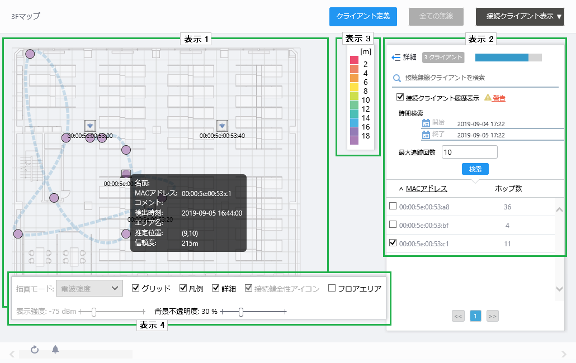576x363 pixels.
Task: Open the 終了 date calendar icon
Action: 426,135
